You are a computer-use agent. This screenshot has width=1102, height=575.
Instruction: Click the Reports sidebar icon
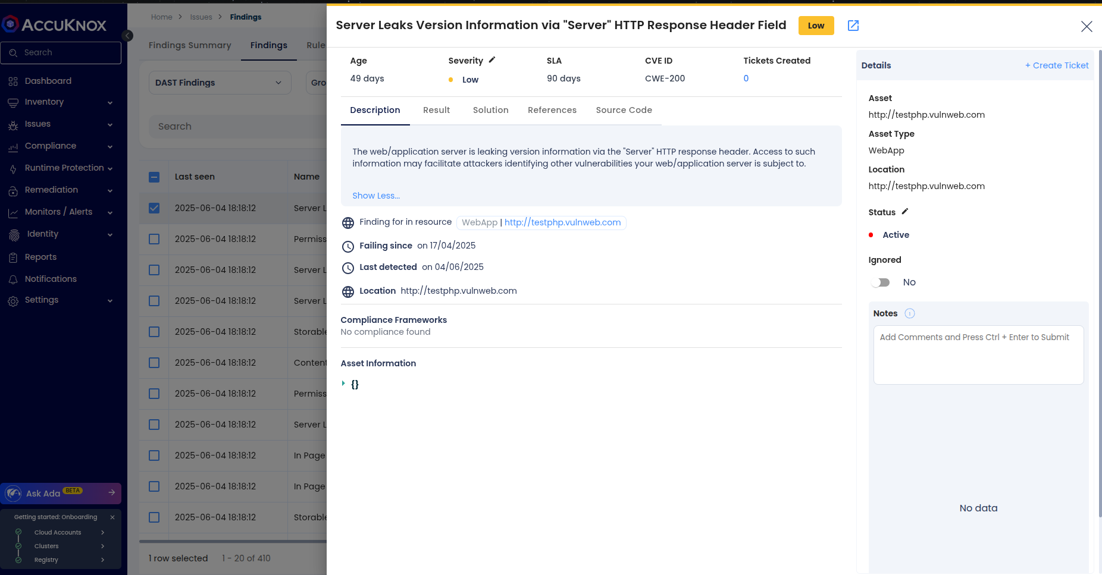pos(13,257)
